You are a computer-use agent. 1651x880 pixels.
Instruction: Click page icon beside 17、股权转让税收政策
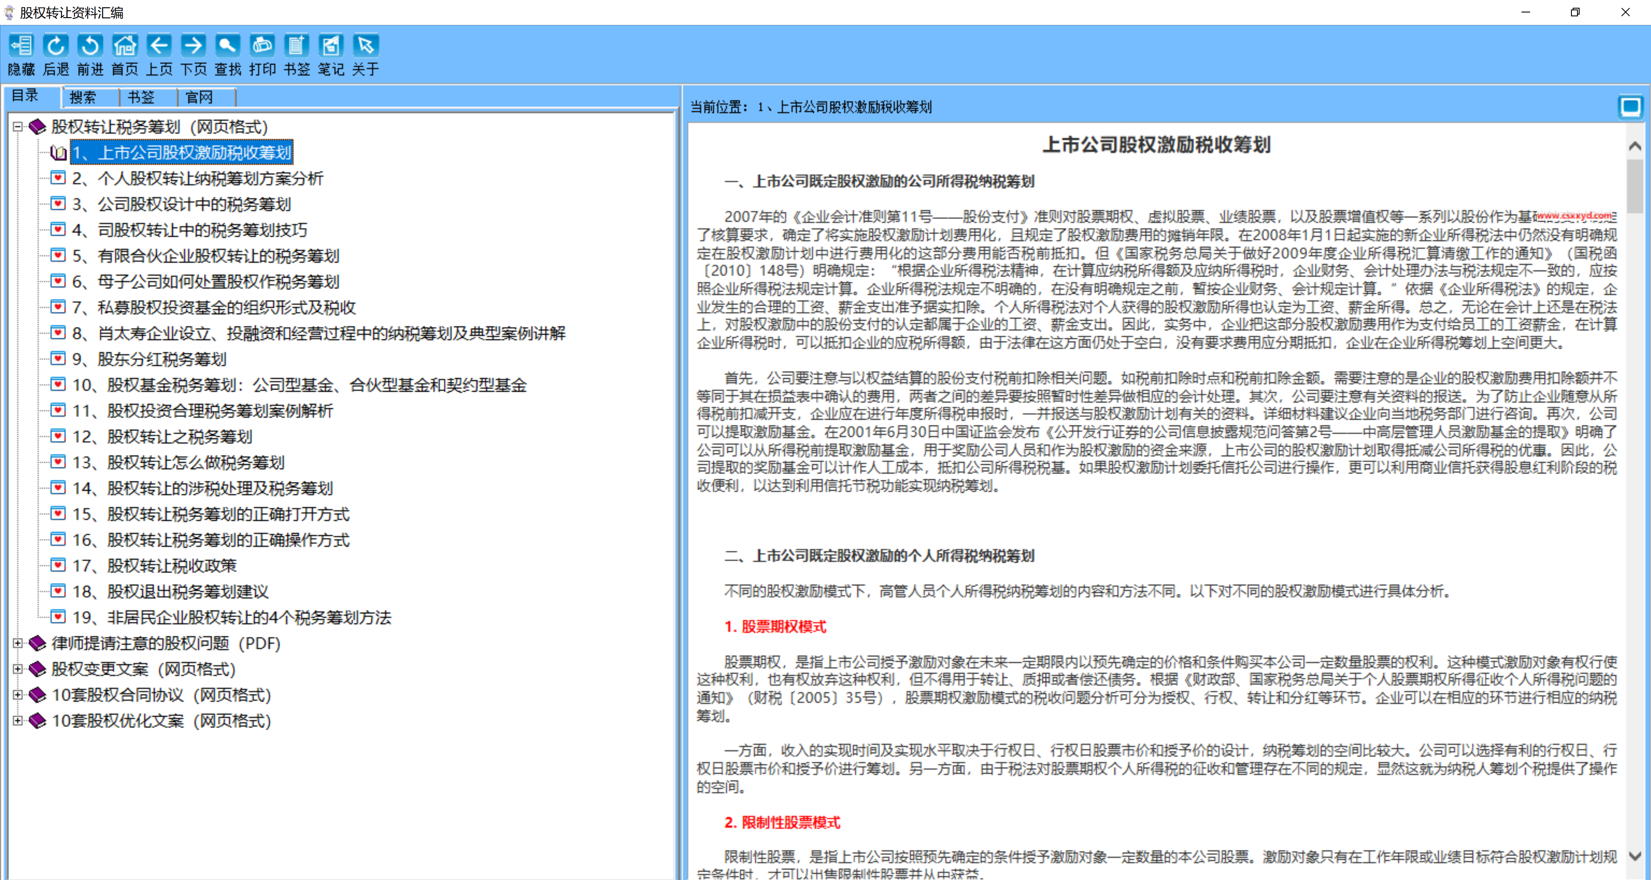coord(59,565)
